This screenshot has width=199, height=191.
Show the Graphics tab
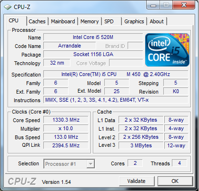[134, 21]
